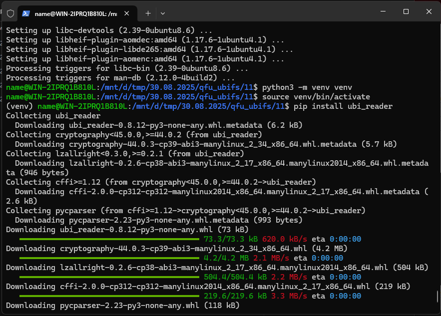Click the '620.0 kB/s' speed value

point(285,239)
